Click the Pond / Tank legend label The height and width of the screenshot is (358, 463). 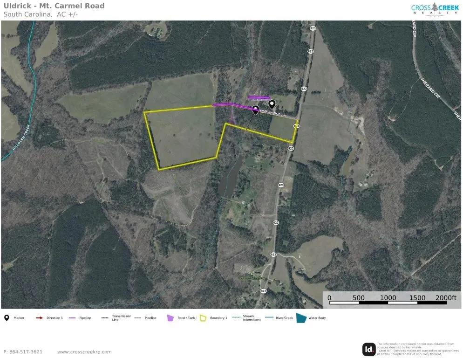click(x=186, y=318)
